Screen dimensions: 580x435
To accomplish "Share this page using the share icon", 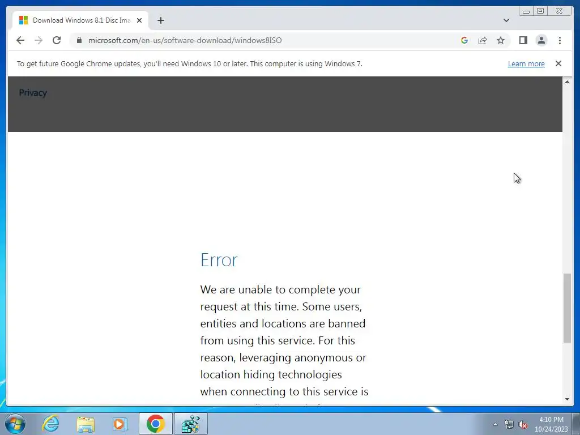I will pyautogui.click(x=483, y=40).
